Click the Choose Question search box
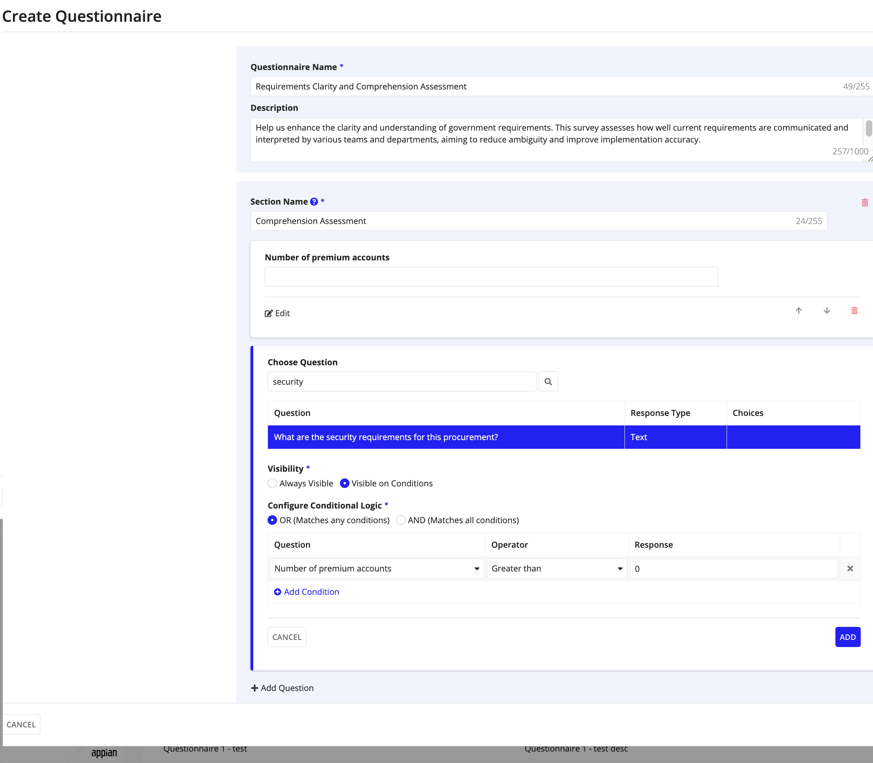The height and width of the screenshot is (763, 873). (x=402, y=381)
